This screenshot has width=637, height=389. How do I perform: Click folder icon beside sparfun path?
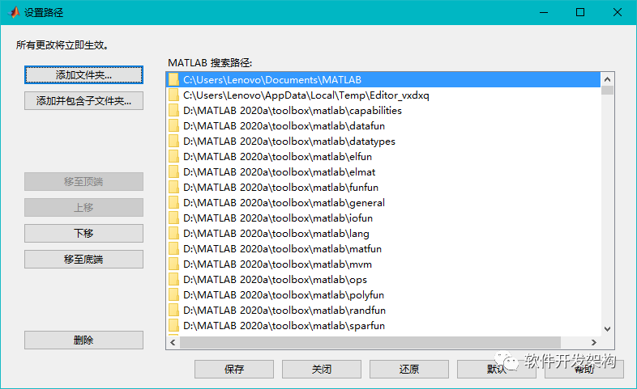coord(174,326)
